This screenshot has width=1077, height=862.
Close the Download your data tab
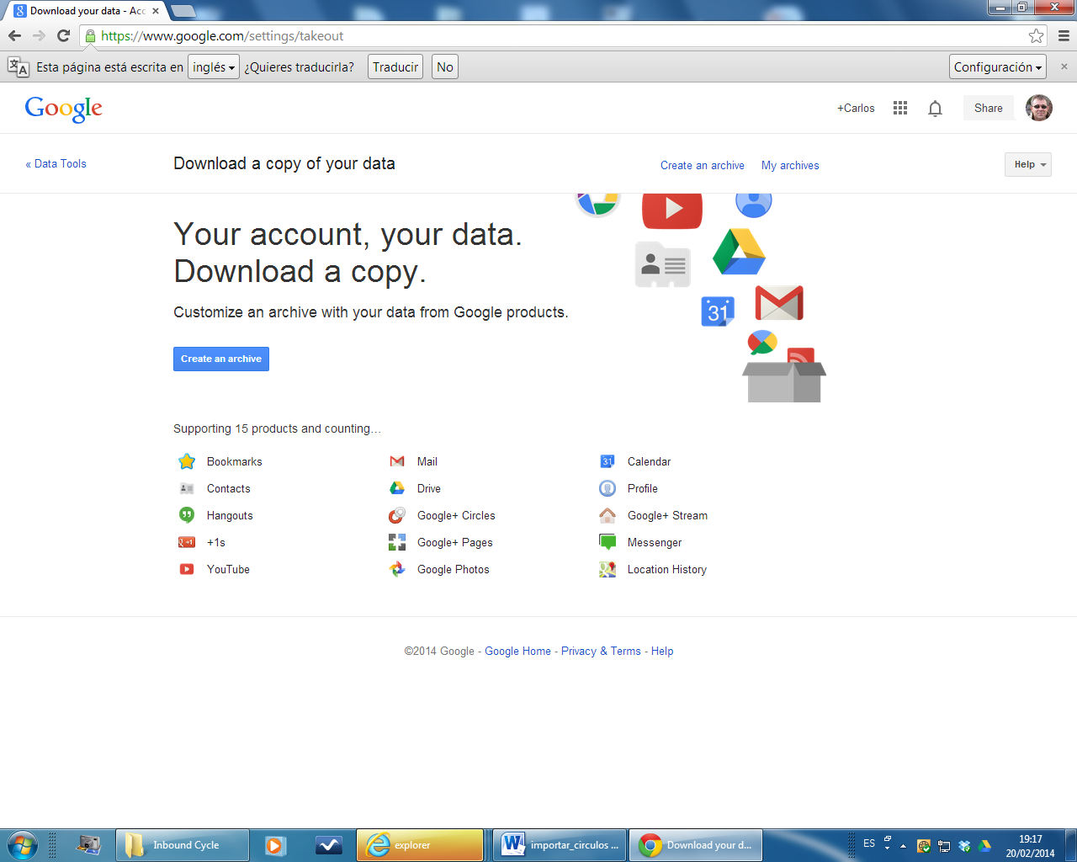pos(156,11)
